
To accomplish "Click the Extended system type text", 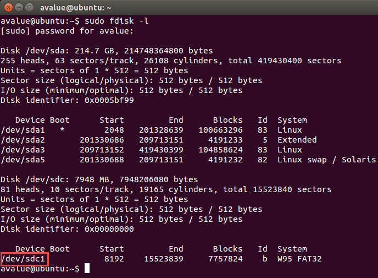I will (x=297, y=140).
